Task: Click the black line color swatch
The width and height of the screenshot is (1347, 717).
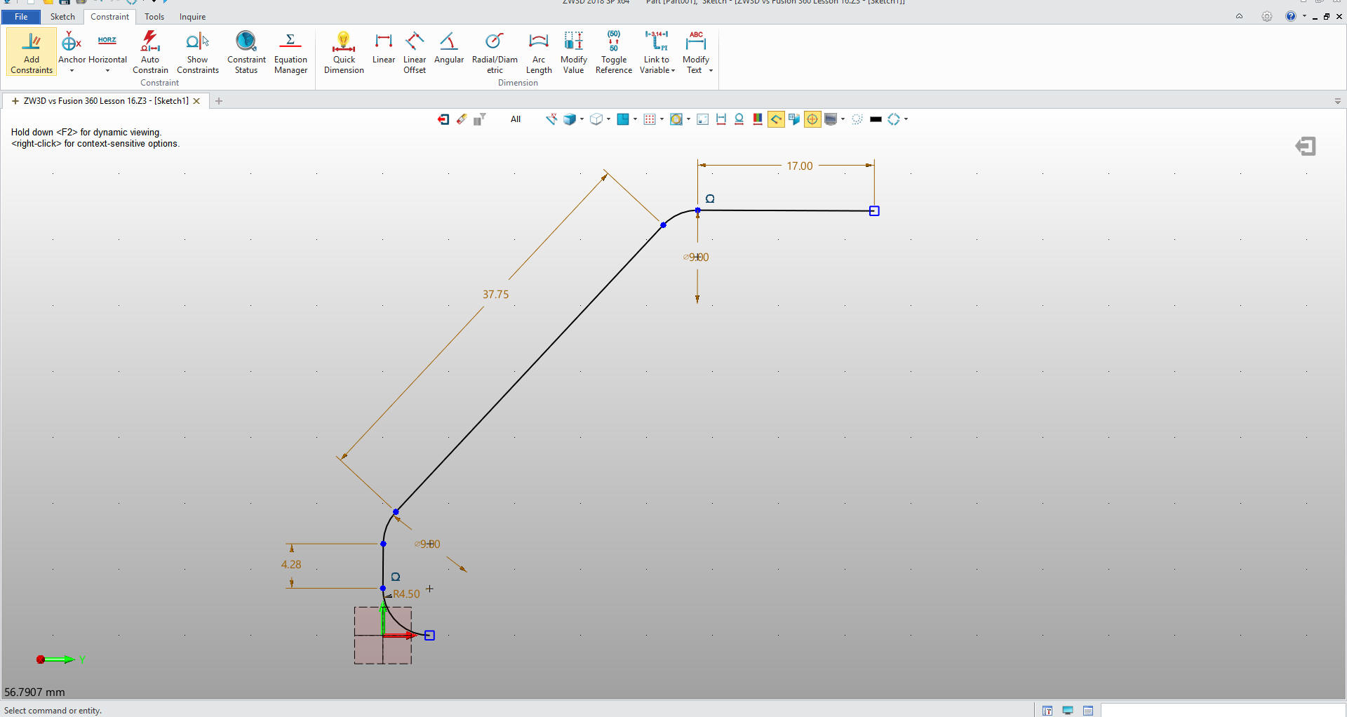Action: pyautogui.click(x=876, y=119)
